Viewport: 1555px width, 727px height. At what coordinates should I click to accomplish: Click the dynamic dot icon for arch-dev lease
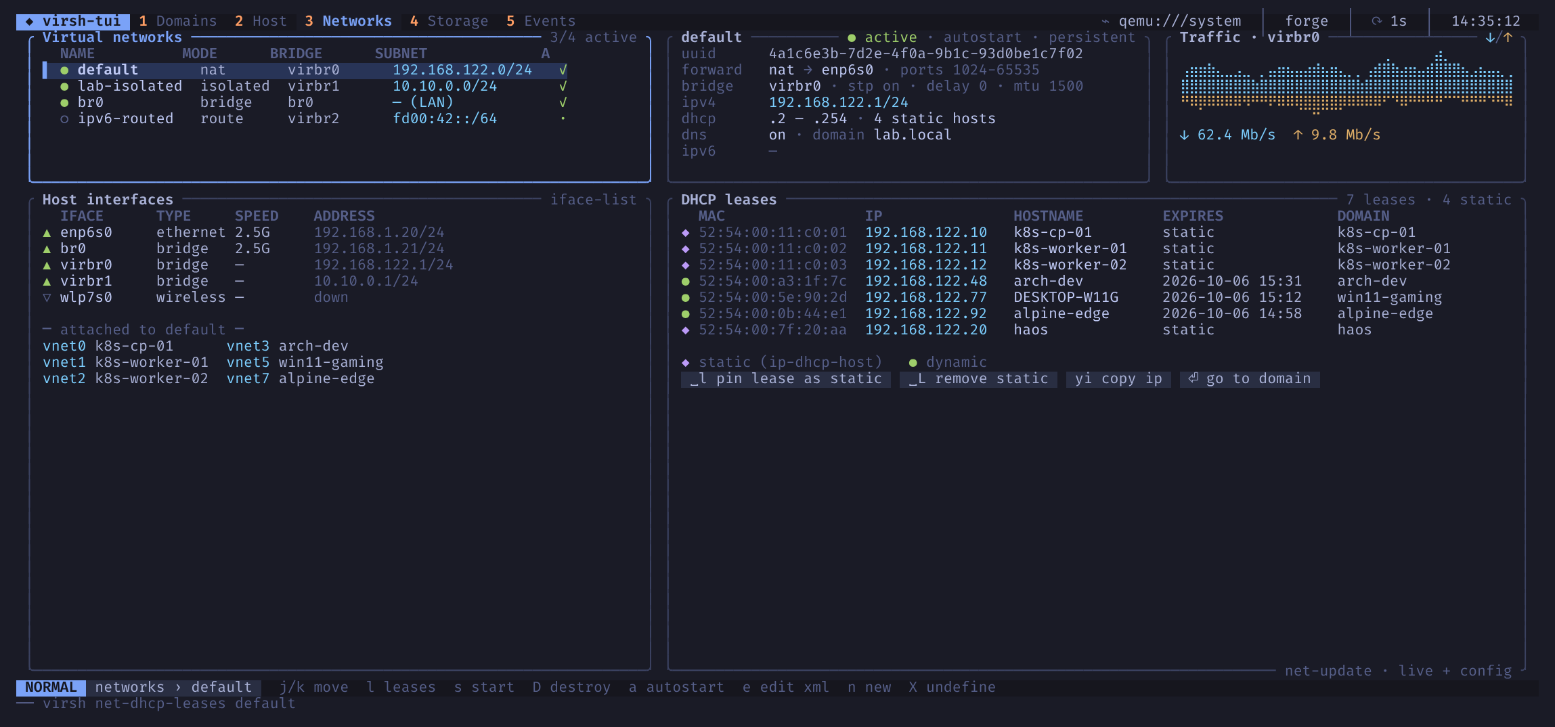(x=685, y=281)
